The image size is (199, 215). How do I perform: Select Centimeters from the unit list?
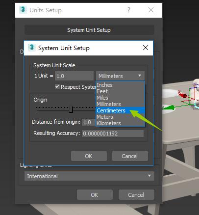120,110
